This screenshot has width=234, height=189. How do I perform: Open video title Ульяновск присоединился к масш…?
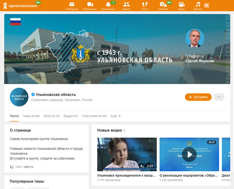coord(126,175)
